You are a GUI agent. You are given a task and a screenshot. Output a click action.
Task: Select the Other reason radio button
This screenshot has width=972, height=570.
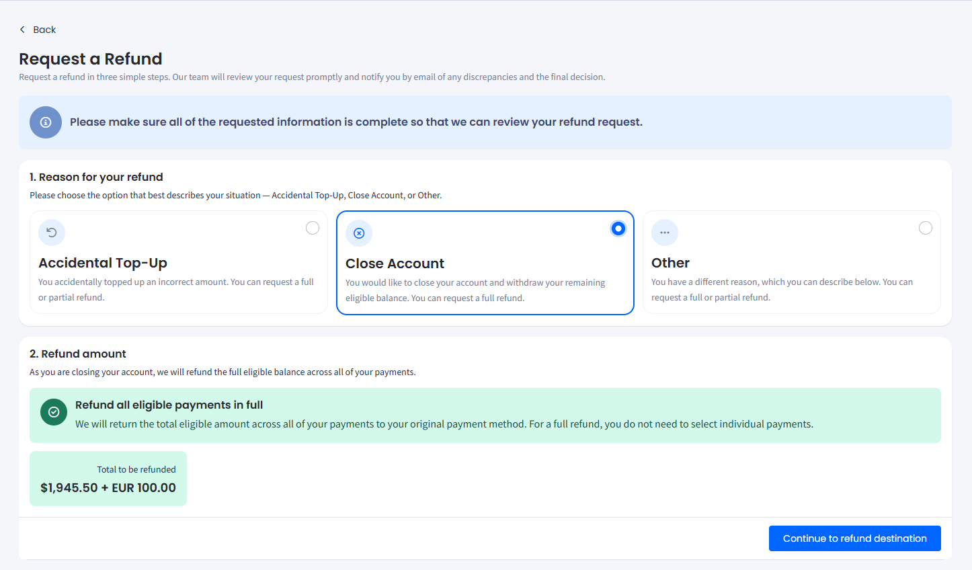coord(926,228)
